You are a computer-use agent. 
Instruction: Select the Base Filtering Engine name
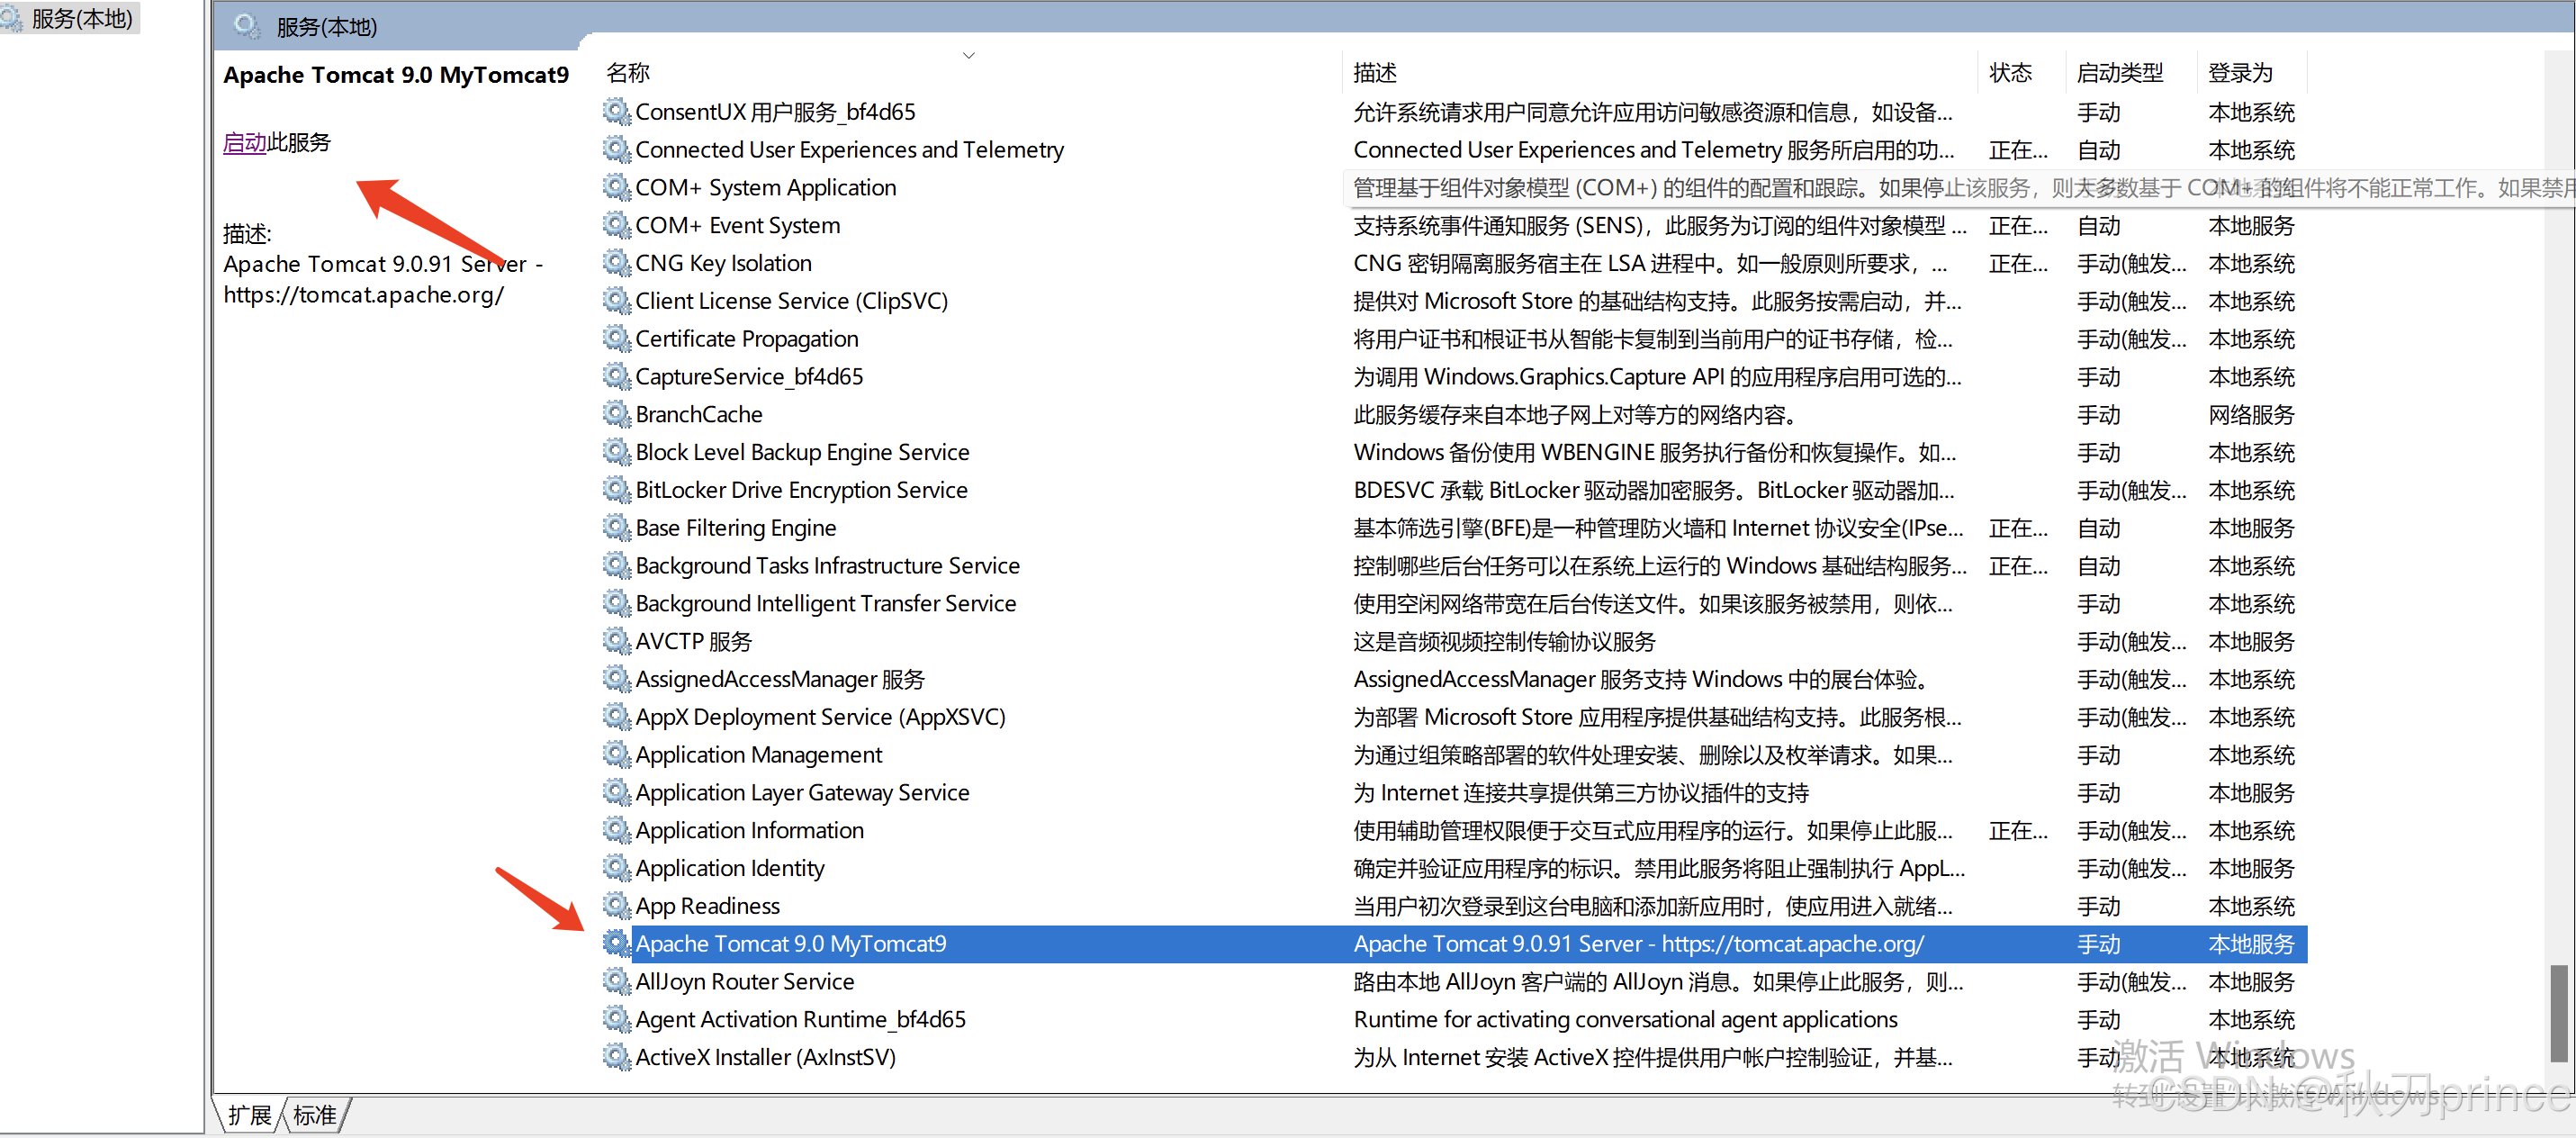(736, 528)
